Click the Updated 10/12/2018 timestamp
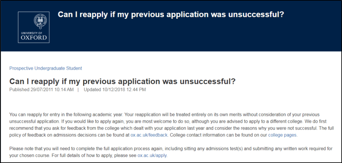The width and height of the screenshot is (342, 163). 115,90
